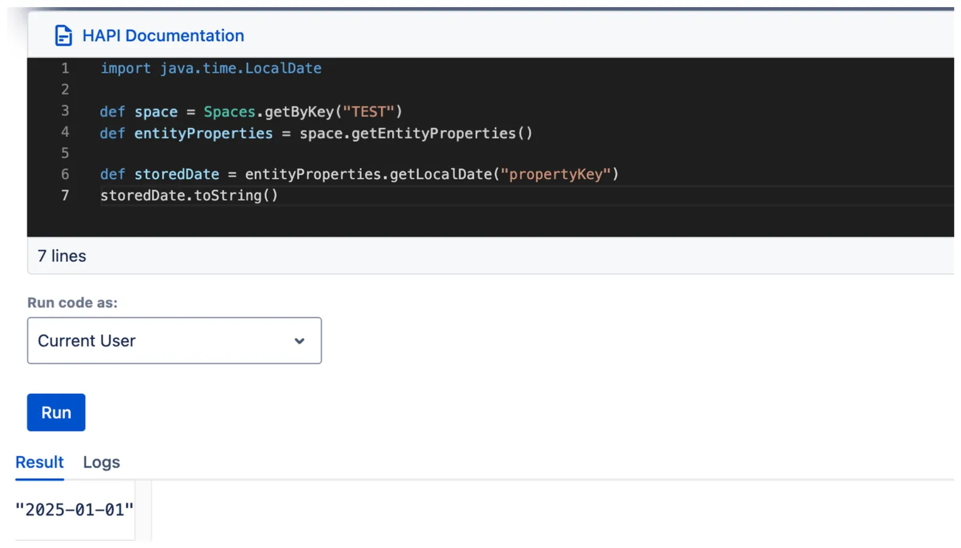Screen dimensions: 961x548
Task: Click the Run code as label
Action: pos(73,303)
